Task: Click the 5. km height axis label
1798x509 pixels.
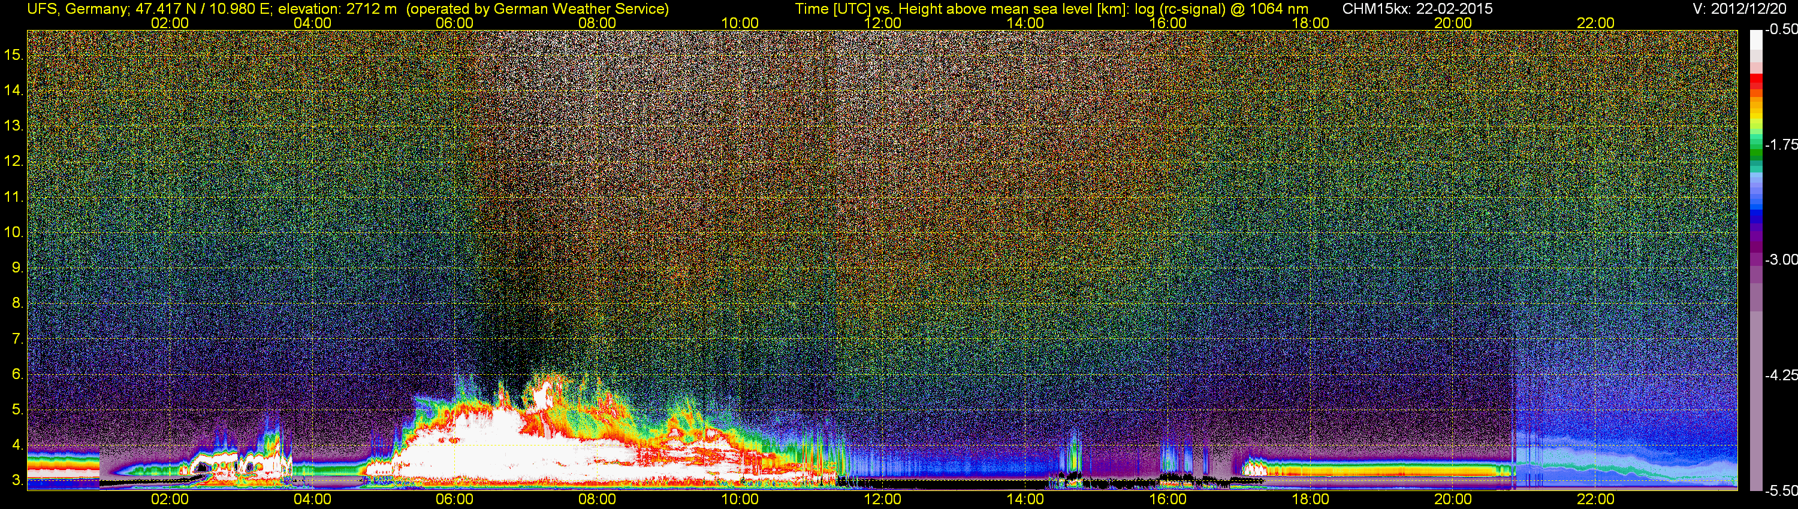Action: 17,409
